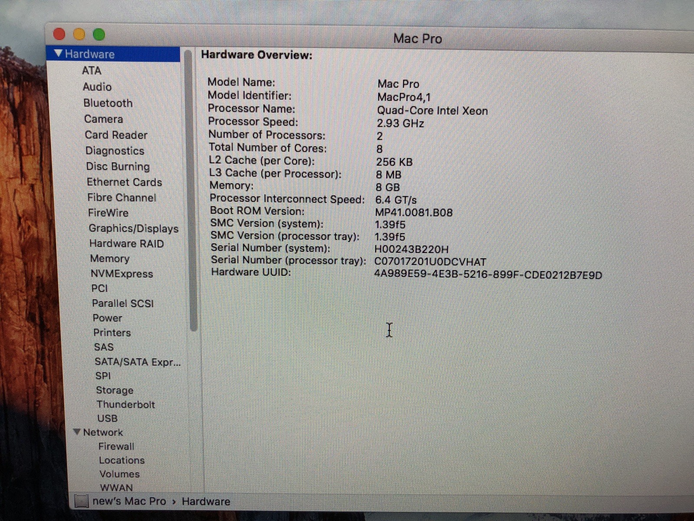Open the Fibre Channel entry
694x521 pixels.
(122, 198)
